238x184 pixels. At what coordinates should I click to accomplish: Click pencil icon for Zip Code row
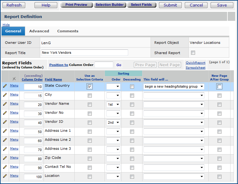(5, 158)
